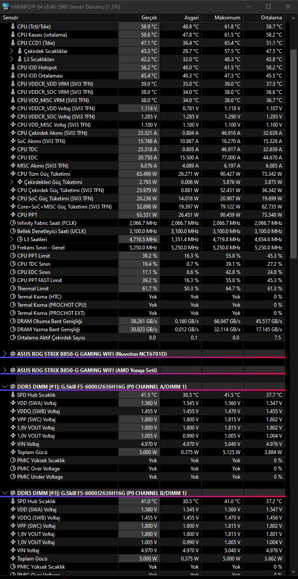Click lightning icon of CPU VDDCR_VDD Voltaj
The height and width of the screenshot is (579, 298).
click(x=12, y=108)
